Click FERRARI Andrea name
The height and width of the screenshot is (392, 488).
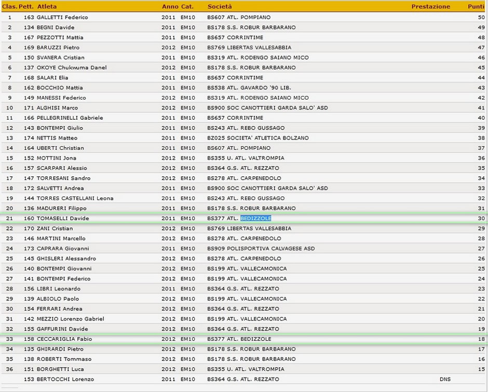pyautogui.click(x=60, y=309)
